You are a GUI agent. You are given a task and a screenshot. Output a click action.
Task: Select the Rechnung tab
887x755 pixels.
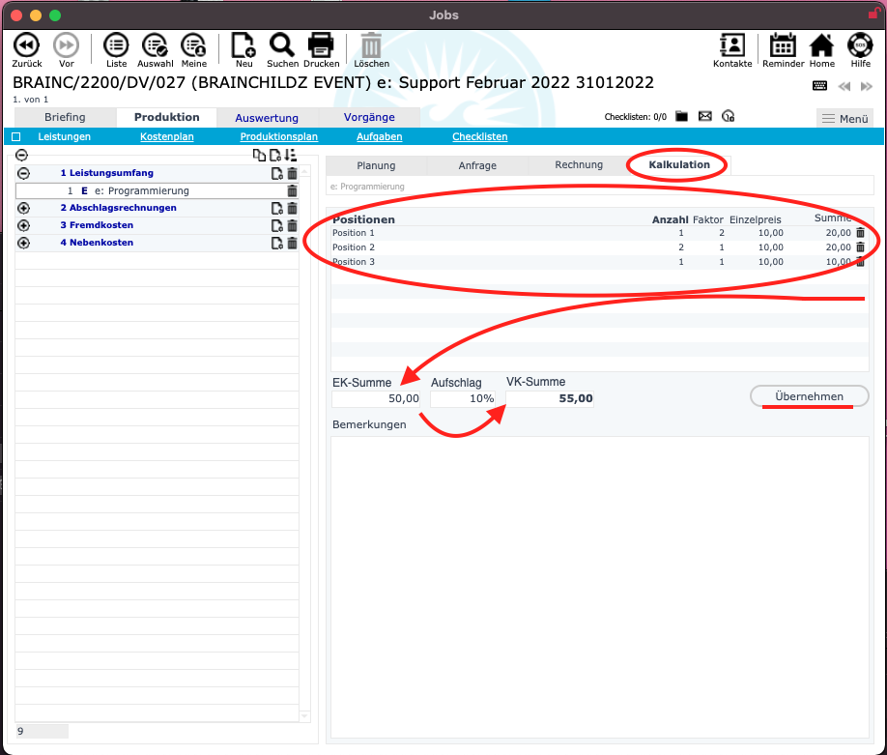click(579, 165)
